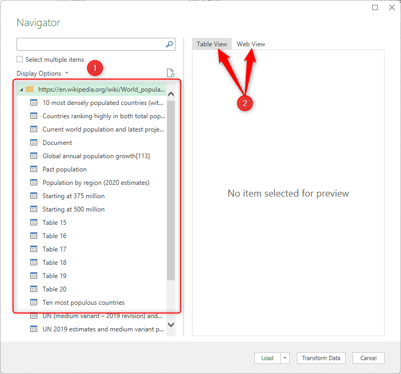
Task: Click table icon beside Past population
Action: (34, 169)
